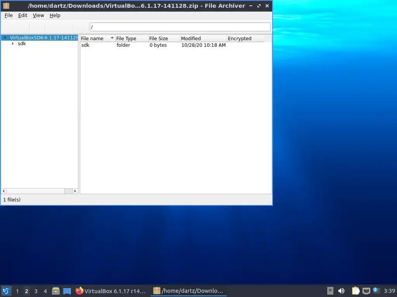Open the View menu
Image resolution: width=397 pixels, height=297 pixels.
pos(38,15)
